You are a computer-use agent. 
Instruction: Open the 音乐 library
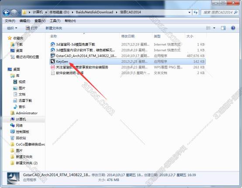coord(19,107)
